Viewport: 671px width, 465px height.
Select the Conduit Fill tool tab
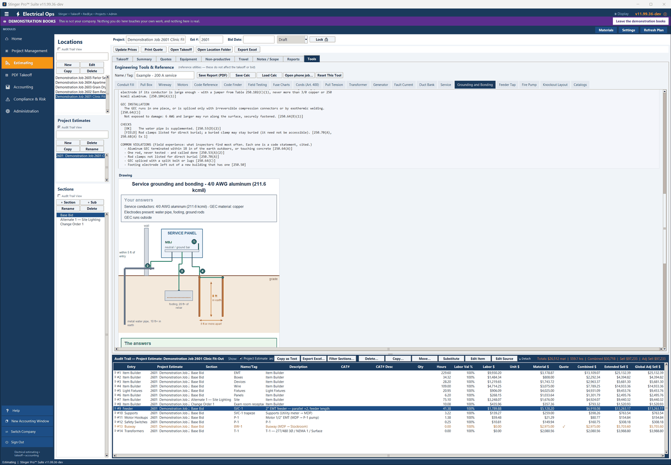(126, 85)
